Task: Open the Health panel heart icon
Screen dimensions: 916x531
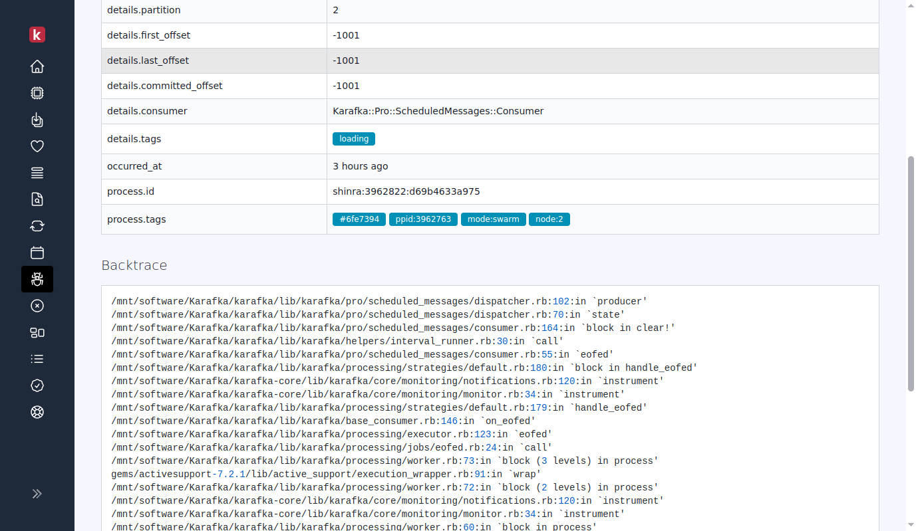Action: pos(37,146)
